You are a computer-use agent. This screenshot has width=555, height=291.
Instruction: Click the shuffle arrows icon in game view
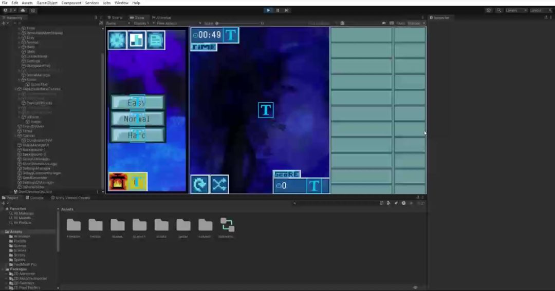point(219,184)
